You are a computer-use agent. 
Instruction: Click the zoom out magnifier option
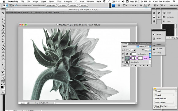(13, 5)
